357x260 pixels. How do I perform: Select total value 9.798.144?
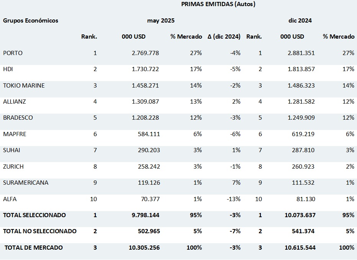pos(146,215)
